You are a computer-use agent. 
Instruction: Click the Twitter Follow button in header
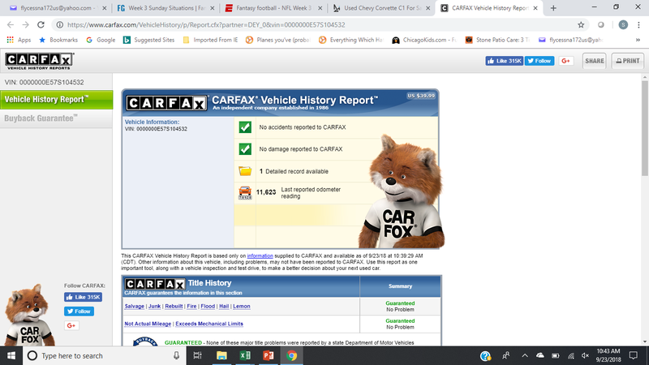(x=539, y=61)
